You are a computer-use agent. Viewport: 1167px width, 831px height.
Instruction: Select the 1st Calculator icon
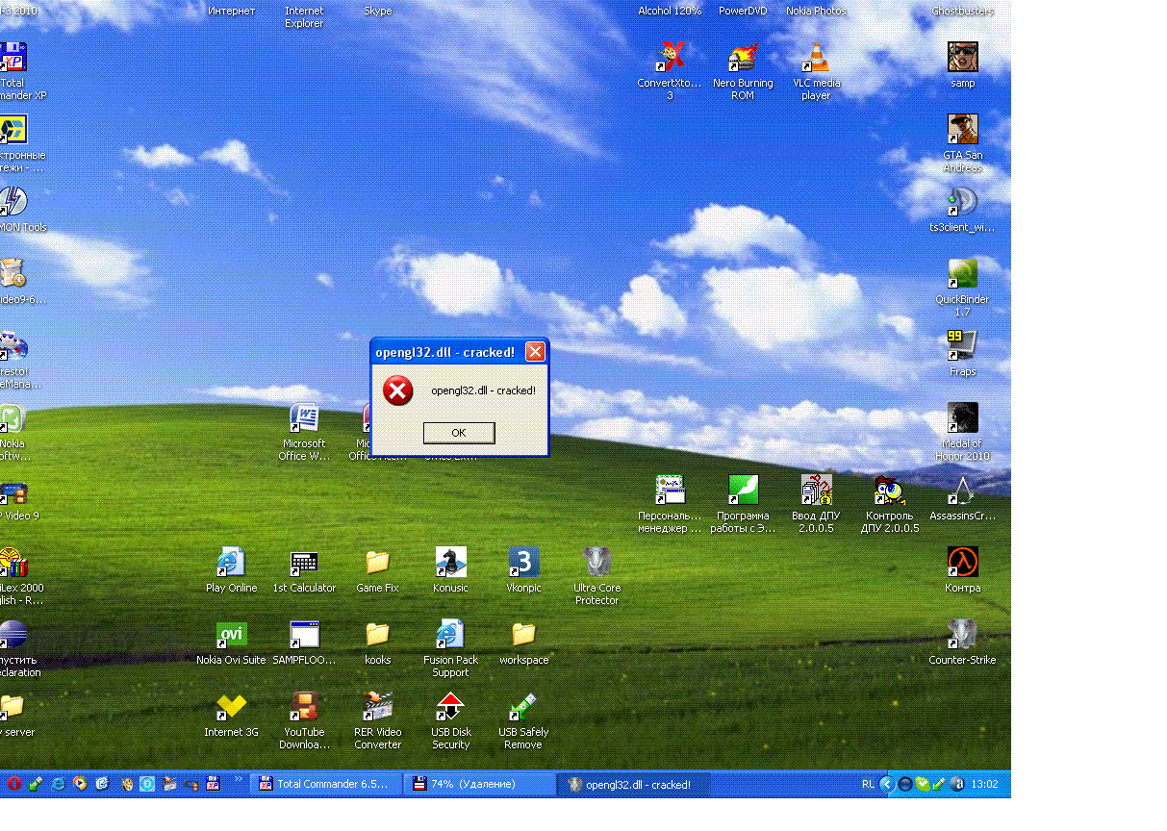click(305, 570)
